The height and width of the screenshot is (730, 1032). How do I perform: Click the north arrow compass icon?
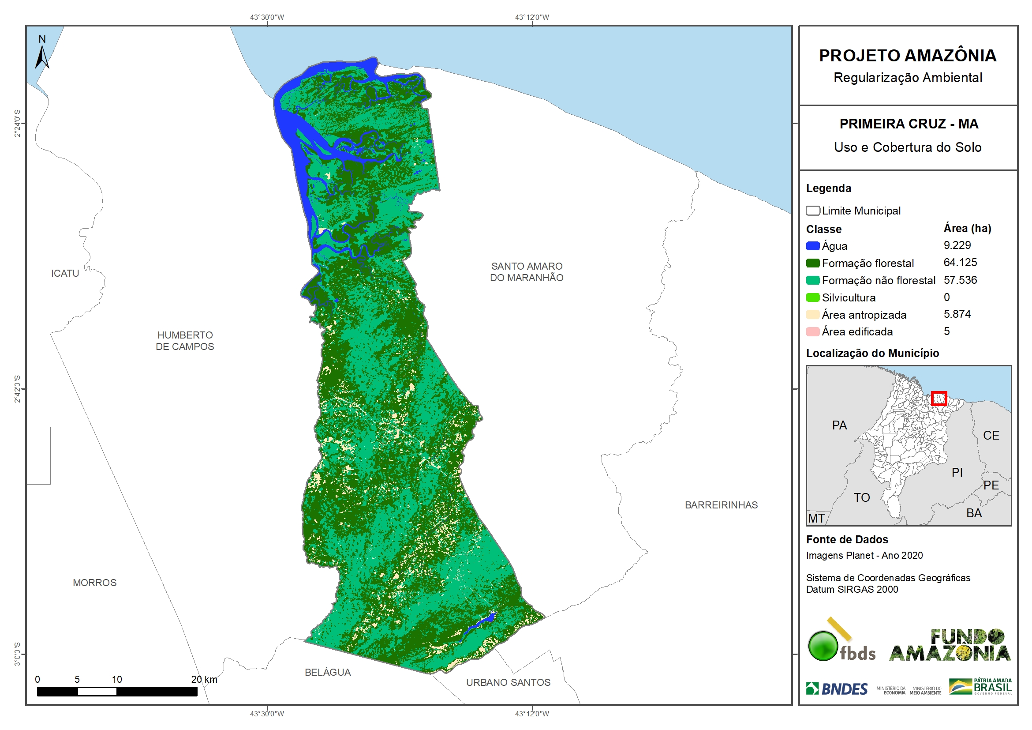[x=42, y=57]
